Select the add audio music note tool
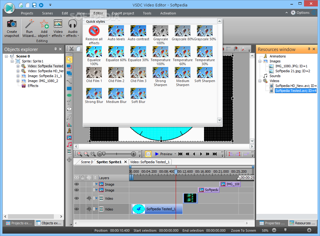Image resolution: width=320 pixels, height=236 pixels. 69,144
